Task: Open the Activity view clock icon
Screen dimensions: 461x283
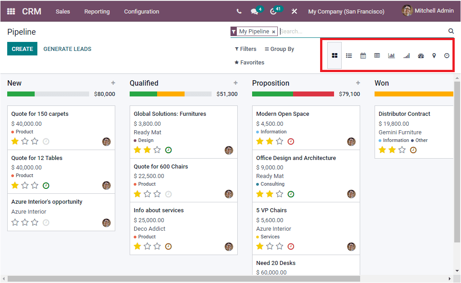Action: [x=447, y=55]
